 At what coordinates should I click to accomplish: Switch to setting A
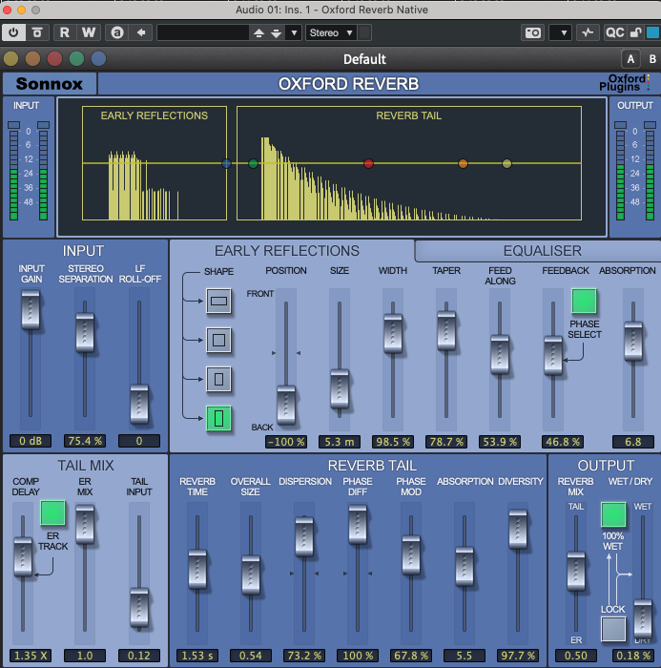[x=630, y=59]
